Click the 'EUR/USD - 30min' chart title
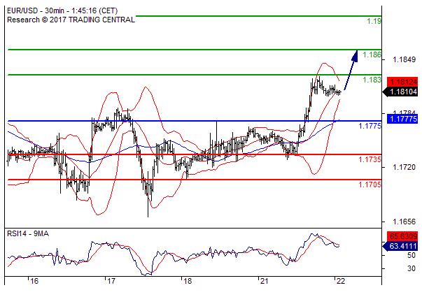This screenshot has height=297, width=422. click(x=36, y=10)
